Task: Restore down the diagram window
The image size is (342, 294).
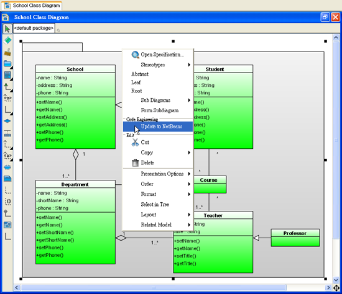Action: click(325, 17)
